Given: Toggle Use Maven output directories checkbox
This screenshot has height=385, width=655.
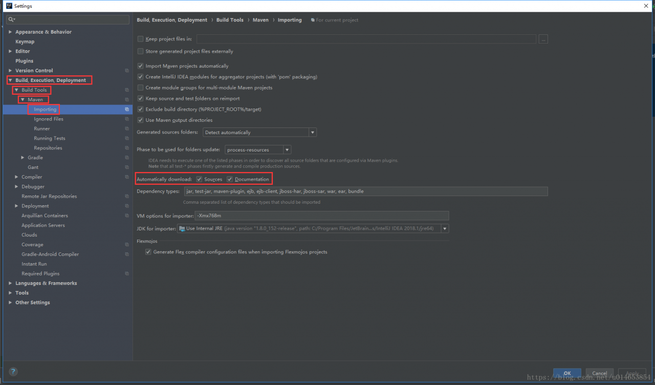Looking at the screenshot, I should (x=141, y=120).
